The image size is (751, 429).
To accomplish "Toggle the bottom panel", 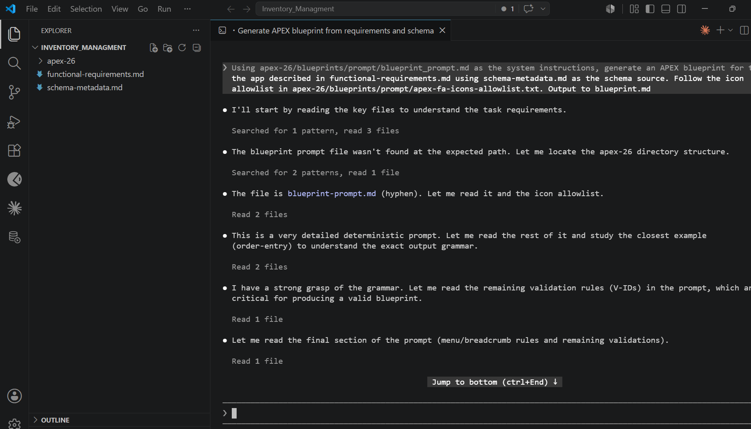I will [x=666, y=9].
